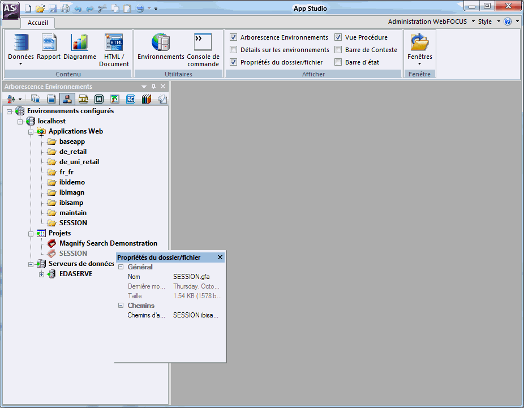Open the Customize Quick Access Toolbar arrow

[x=156, y=8]
